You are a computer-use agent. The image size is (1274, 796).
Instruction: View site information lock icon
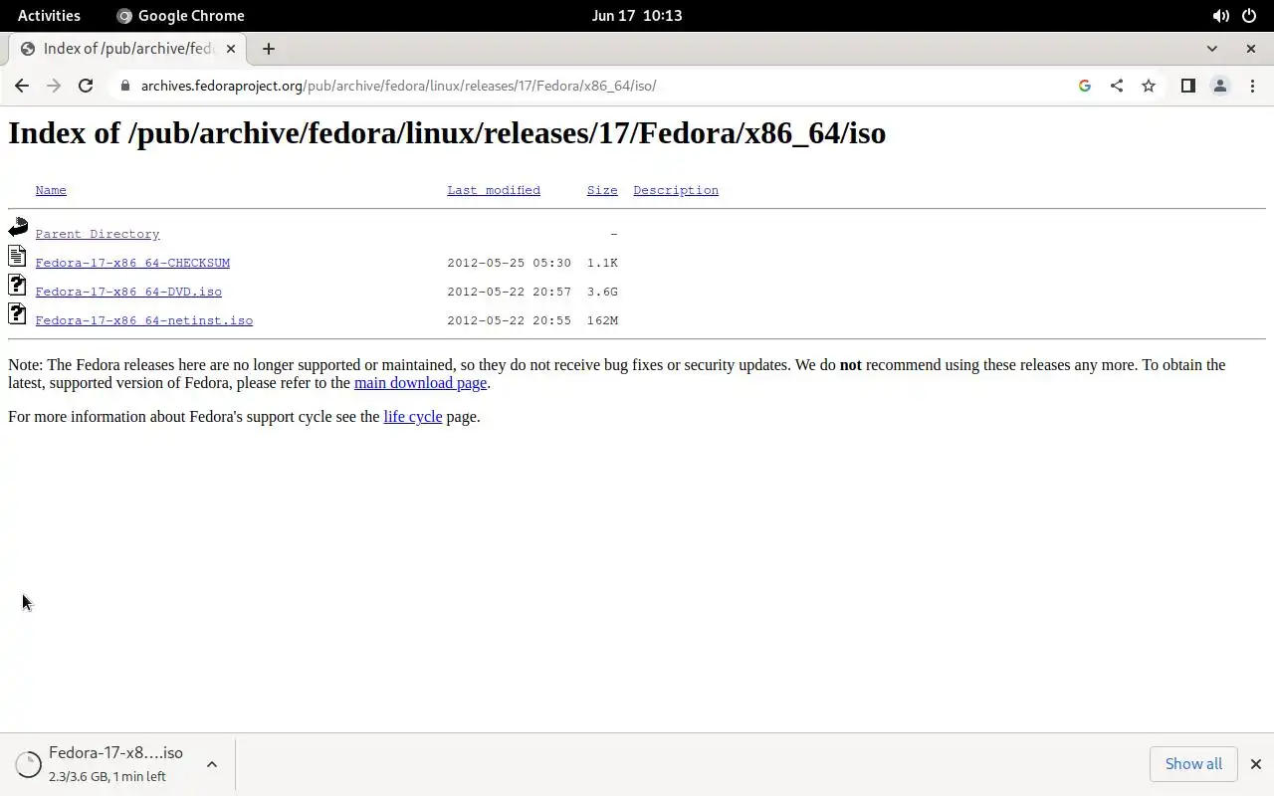point(124,86)
